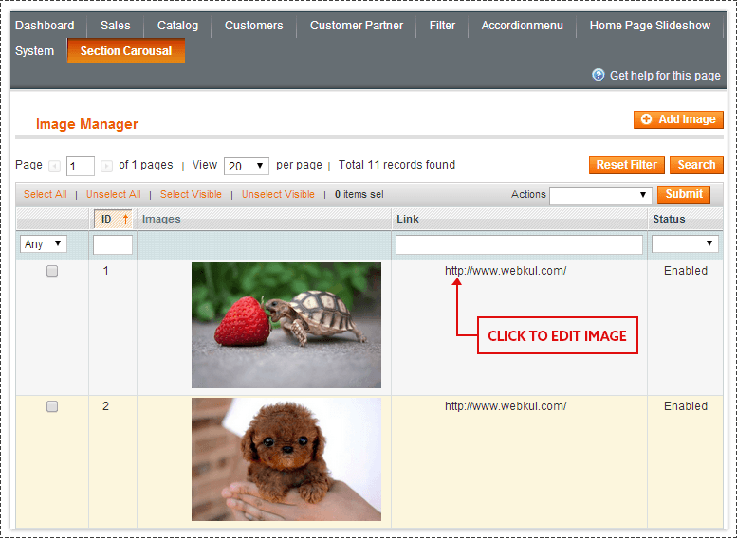Open the Section Carousal menu tab
The image size is (737, 538).
point(125,51)
